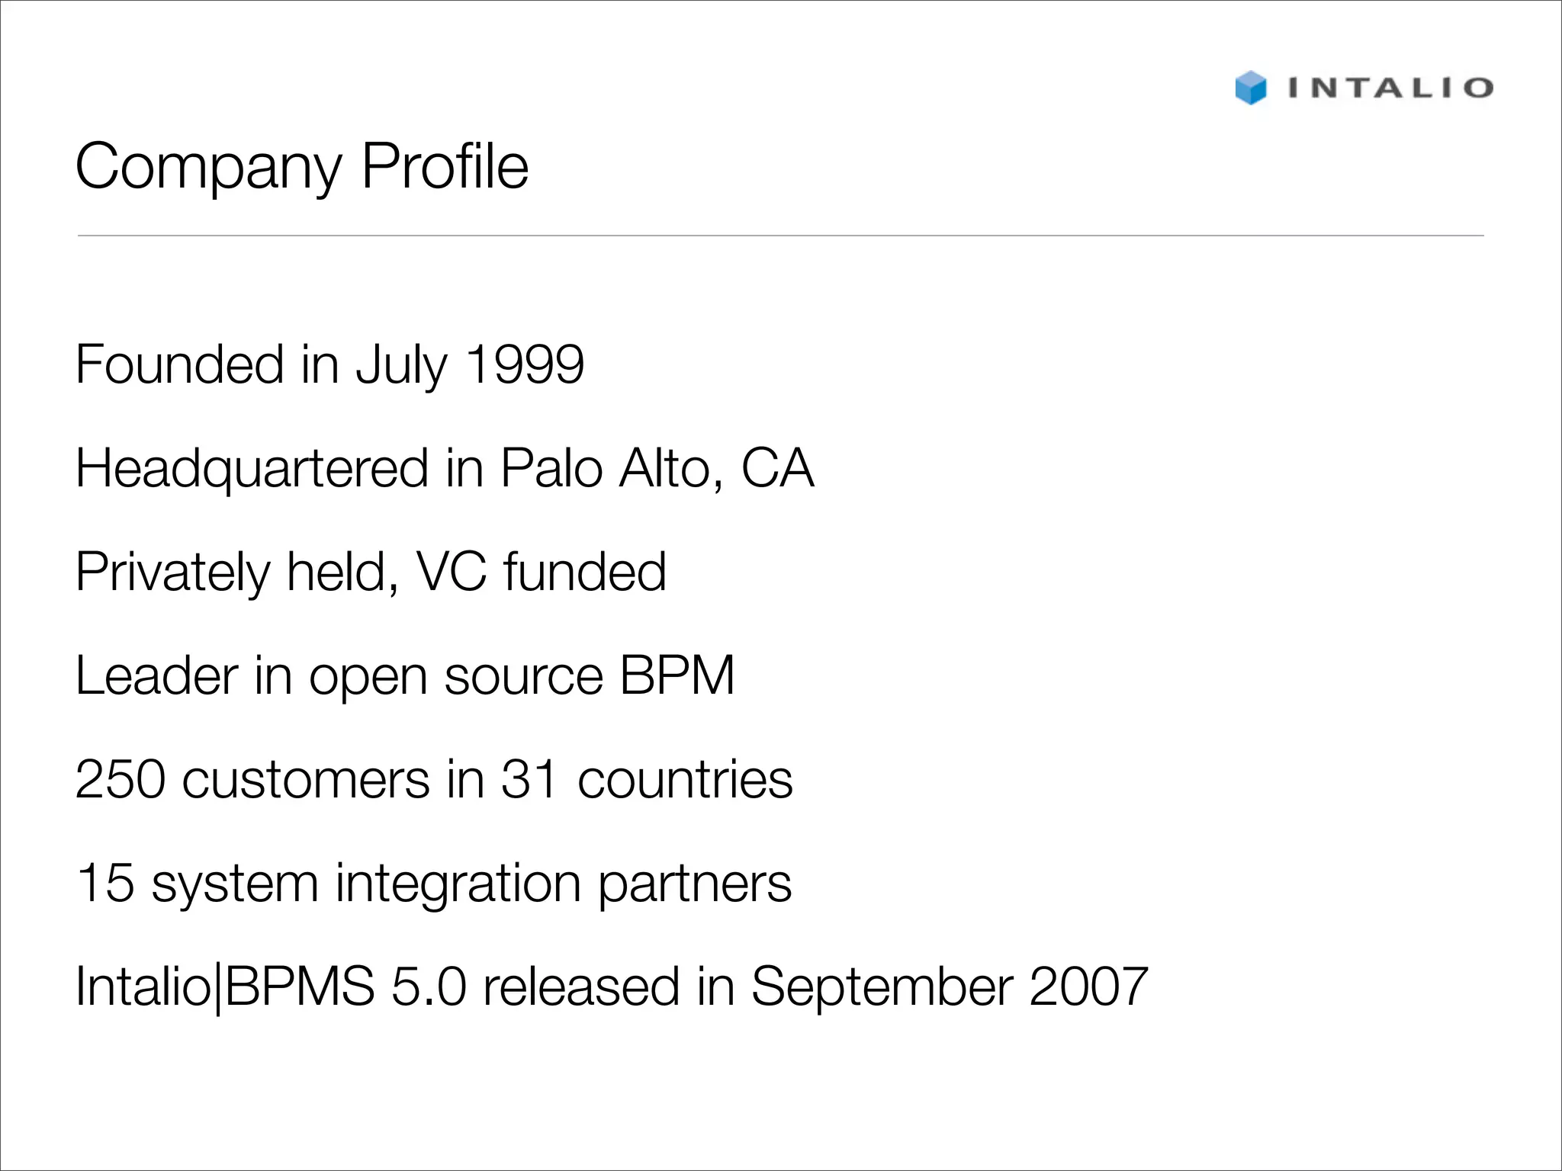The height and width of the screenshot is (1171, 1562).
Task: Click the word 'released' in last line
Action: point(581,987)
